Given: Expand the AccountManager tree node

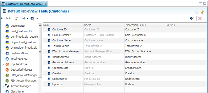Looking at the screenshot, I should click(x=3, y=86).
